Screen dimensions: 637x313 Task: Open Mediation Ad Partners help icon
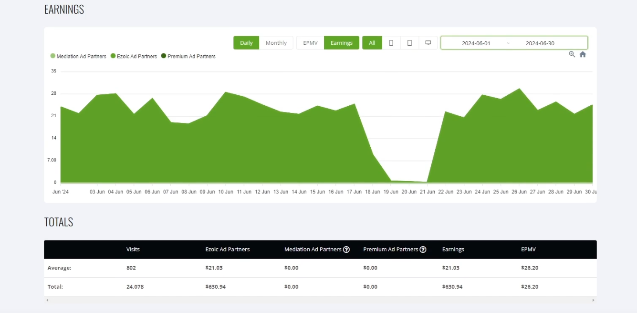[x=346, y=249]
